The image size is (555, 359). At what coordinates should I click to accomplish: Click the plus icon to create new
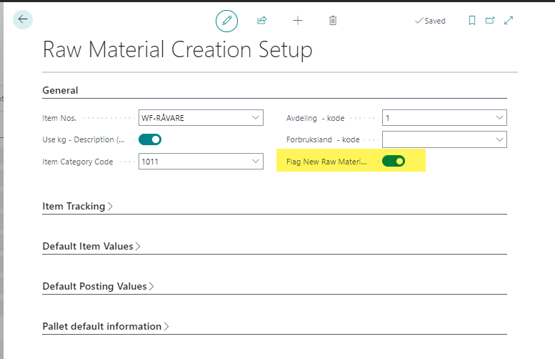(x=298, y=21)
